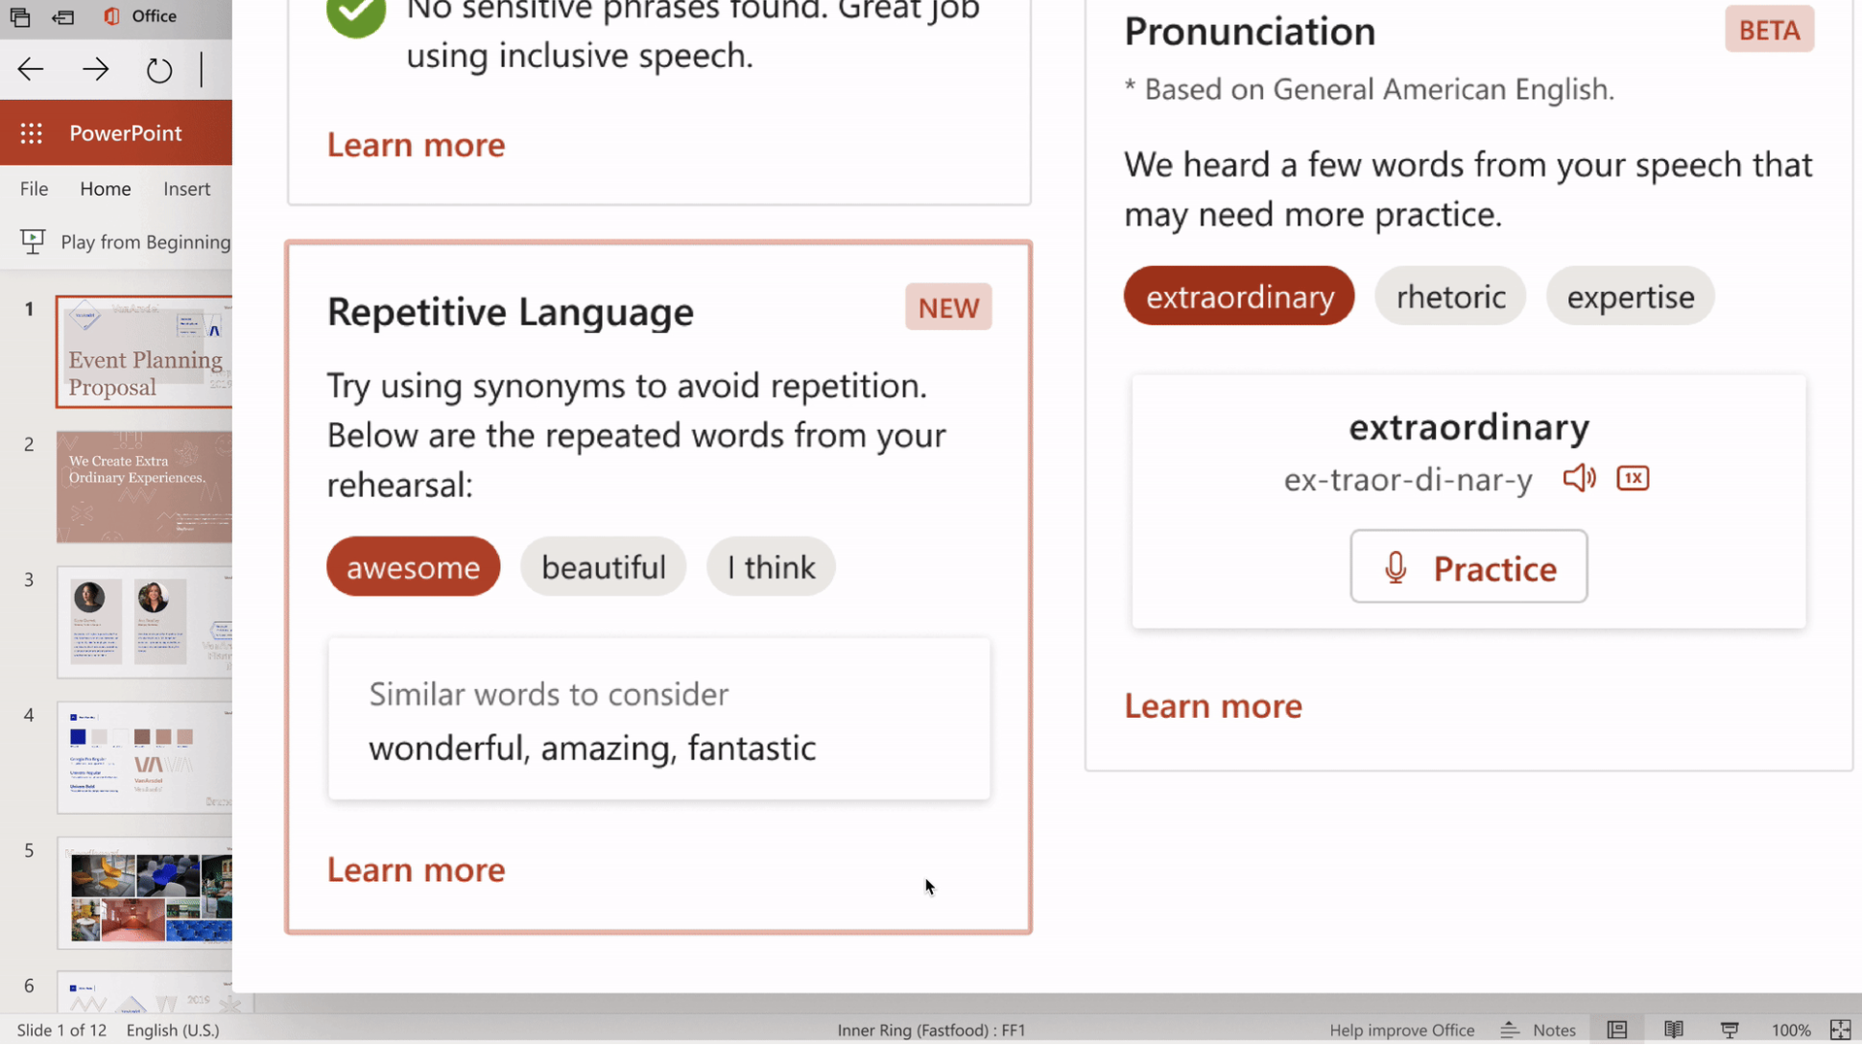Select the 'expertise' pronunciation chip
The image size is (1862, 1046).
point(1630,297)
